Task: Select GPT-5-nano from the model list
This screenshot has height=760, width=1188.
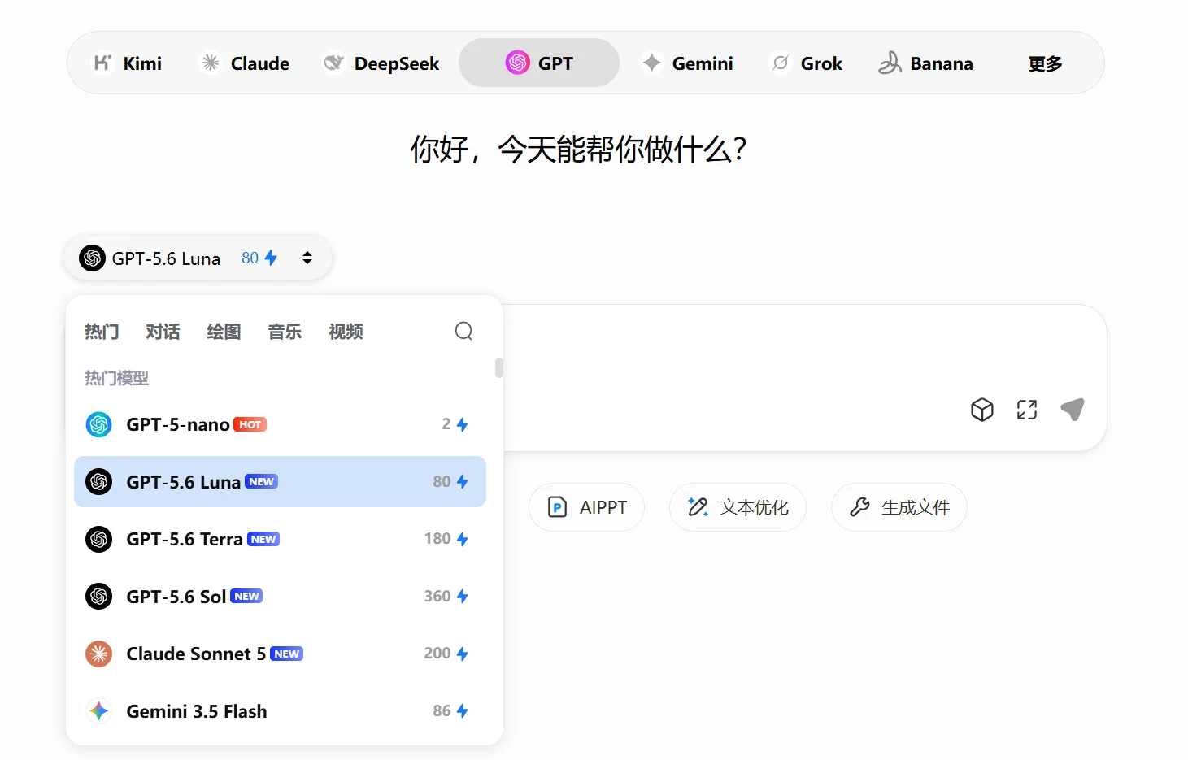Action: point(280,424)
